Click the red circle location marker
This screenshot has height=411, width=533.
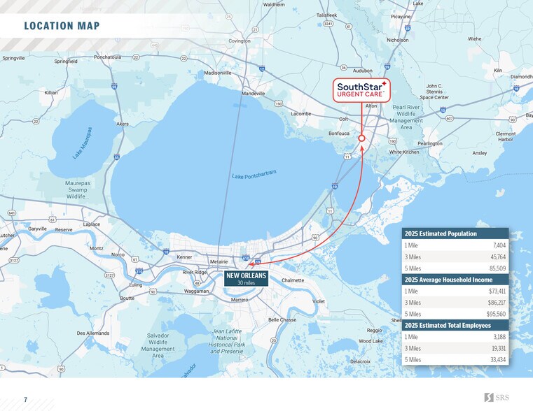pos(361,138)
